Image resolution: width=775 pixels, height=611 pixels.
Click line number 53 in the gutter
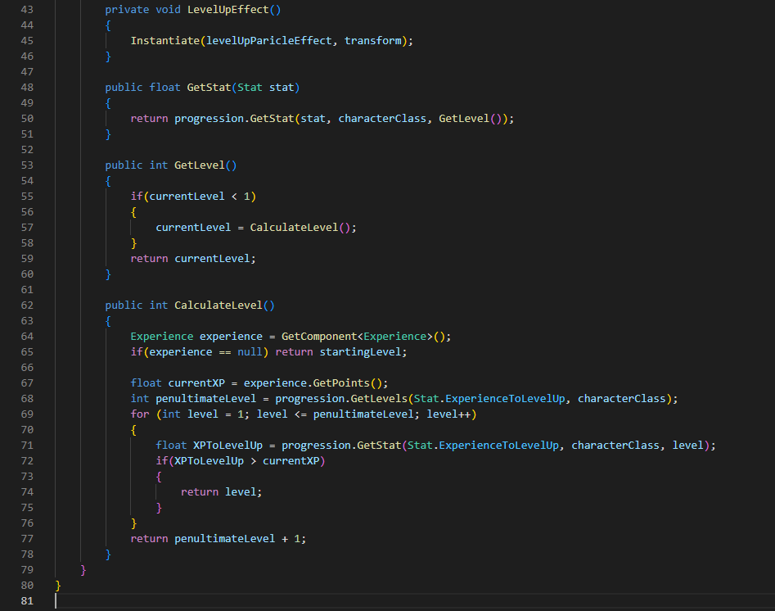pos(27,165)
